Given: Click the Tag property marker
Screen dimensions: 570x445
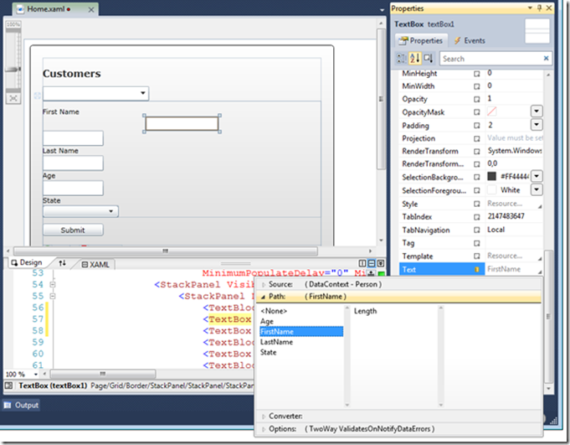Looking at the screenshot, I should point(476,243).
